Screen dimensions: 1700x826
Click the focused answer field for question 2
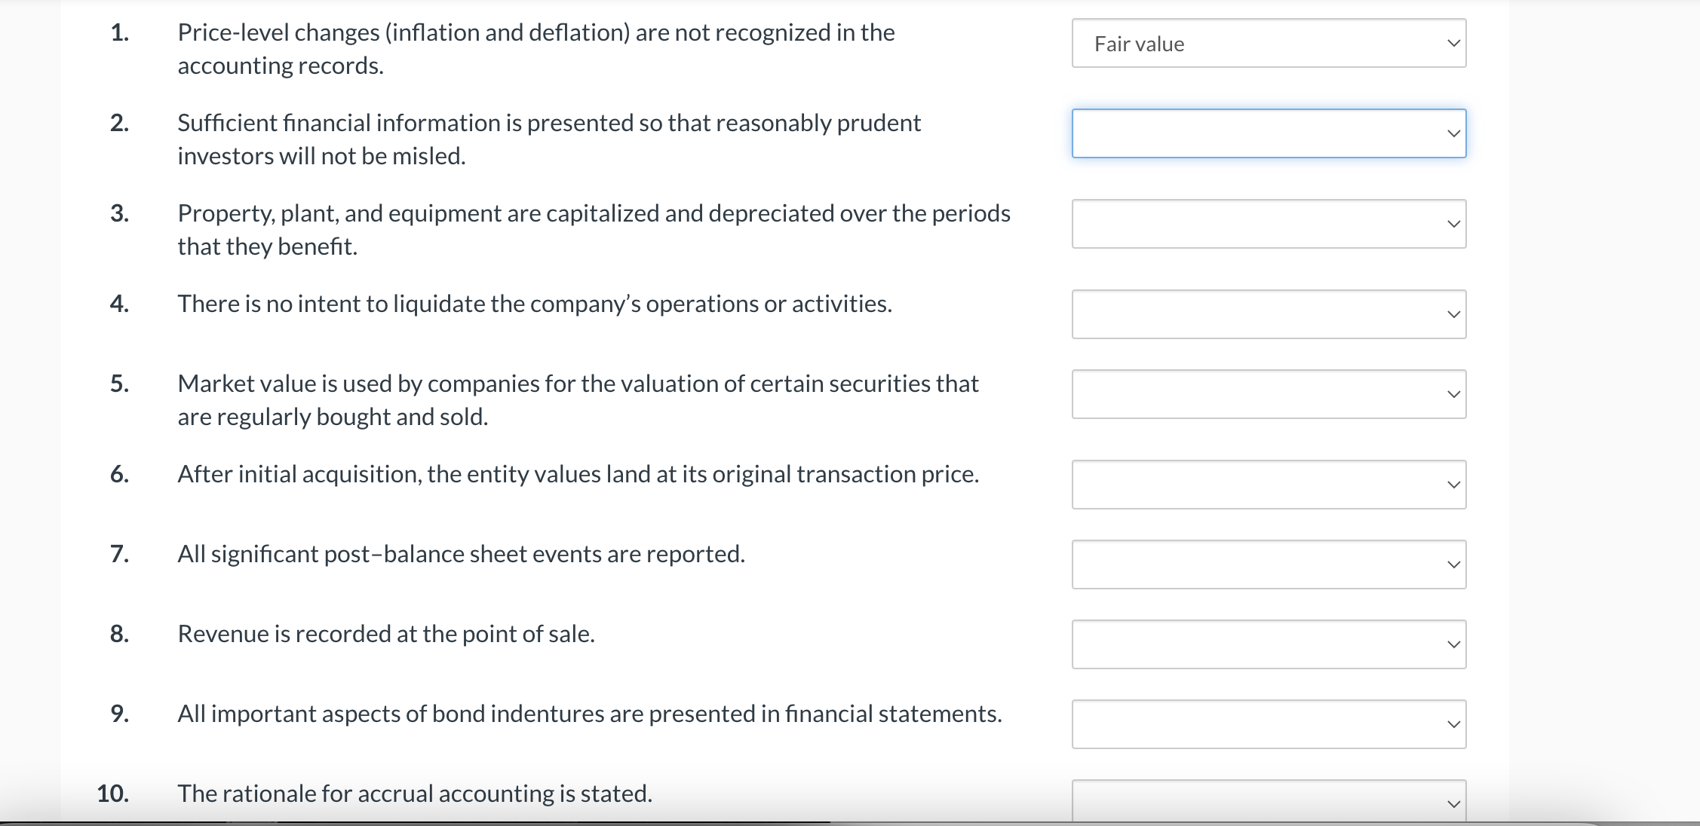(x=1267, y=133)
